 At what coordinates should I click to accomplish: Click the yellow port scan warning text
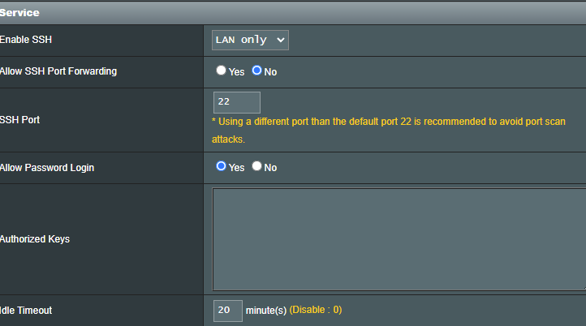(388, 122)
